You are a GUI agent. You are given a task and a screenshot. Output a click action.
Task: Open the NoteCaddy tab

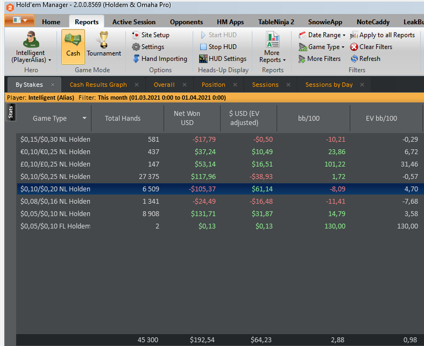373,22
